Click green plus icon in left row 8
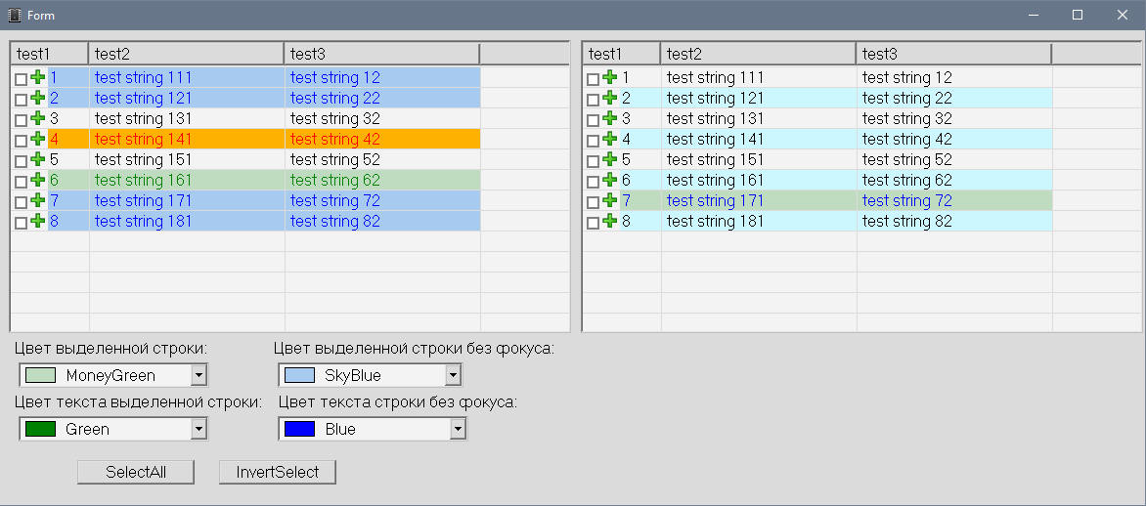Screen dimensions: 1146x506 (x=38, y=221)
